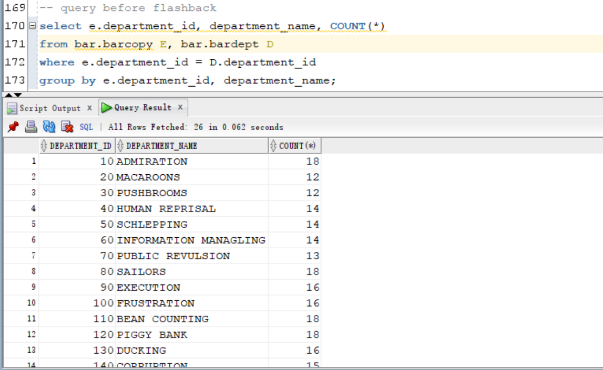
Task: Select the MACAROONS cell
Action: (x=191, y=177)
